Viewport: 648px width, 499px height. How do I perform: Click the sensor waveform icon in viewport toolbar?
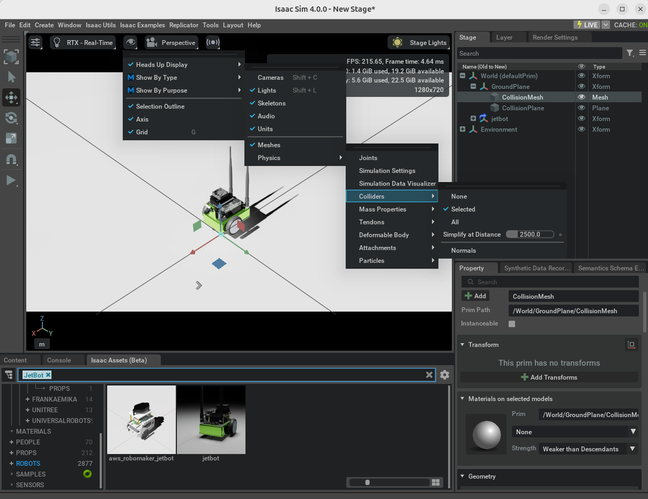pyautogui.click(x=213, y=42)
